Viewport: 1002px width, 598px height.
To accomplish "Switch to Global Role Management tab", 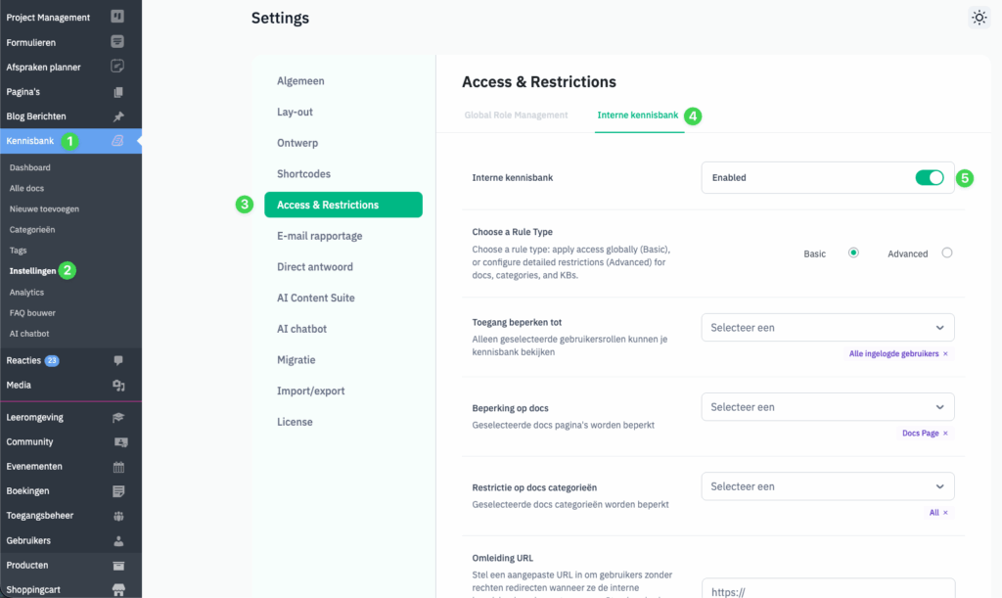I will pyautogui.click(x=516, y=115).
